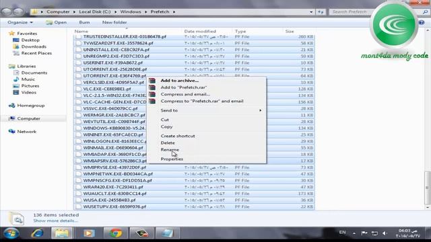Click Show more details link

pyautogui.click(x=55, y=221)
